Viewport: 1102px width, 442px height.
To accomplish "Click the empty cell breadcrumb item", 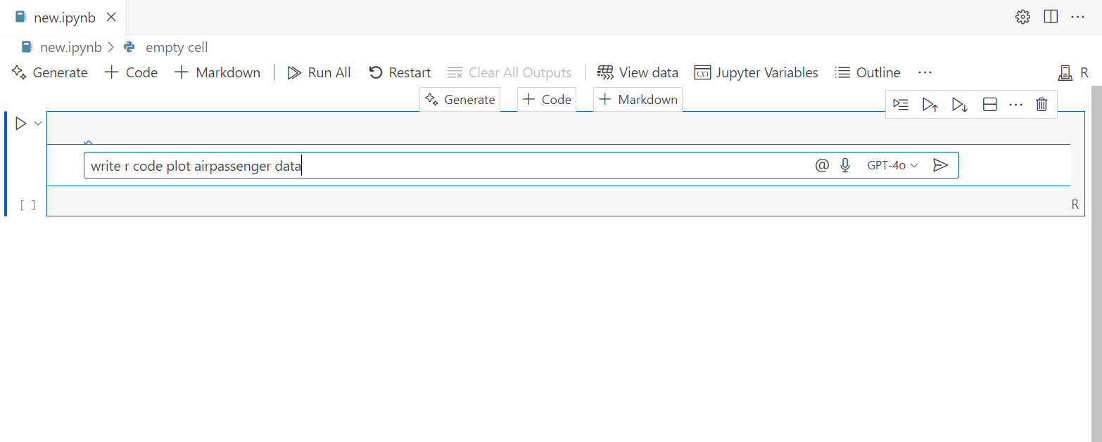I will tap(176, 48).
